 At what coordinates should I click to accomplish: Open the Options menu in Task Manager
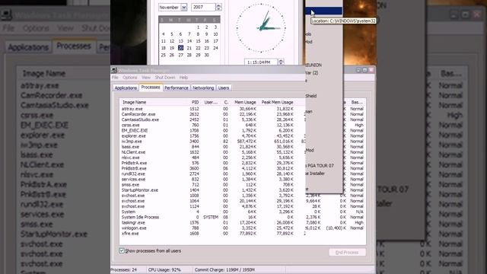130,78
